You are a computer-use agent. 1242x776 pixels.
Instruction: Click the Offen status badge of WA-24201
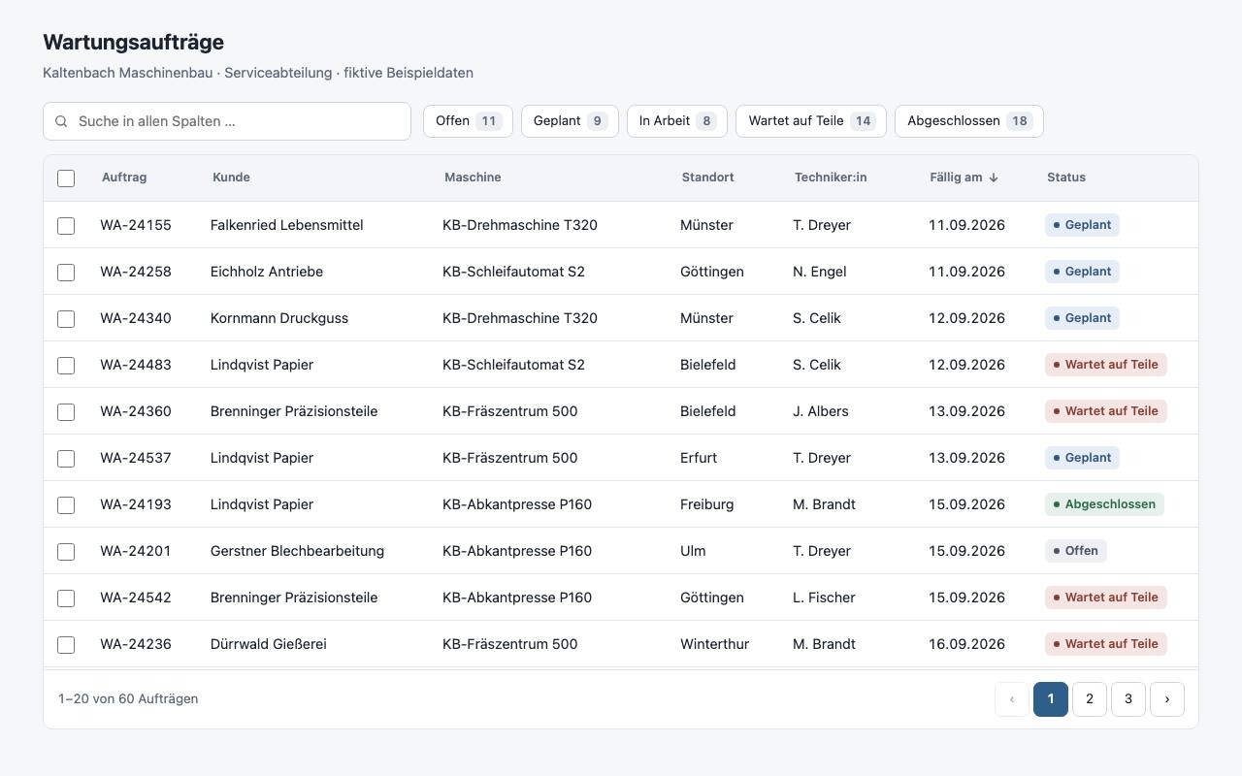pyautogui.click(x=1076, y=551)
